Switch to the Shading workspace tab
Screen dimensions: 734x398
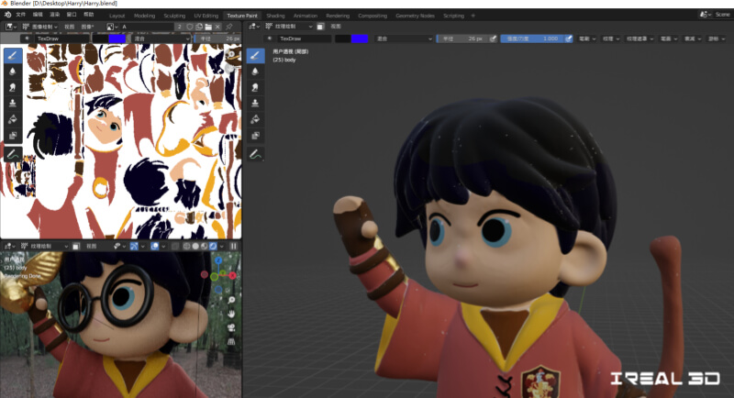(275, 16)
